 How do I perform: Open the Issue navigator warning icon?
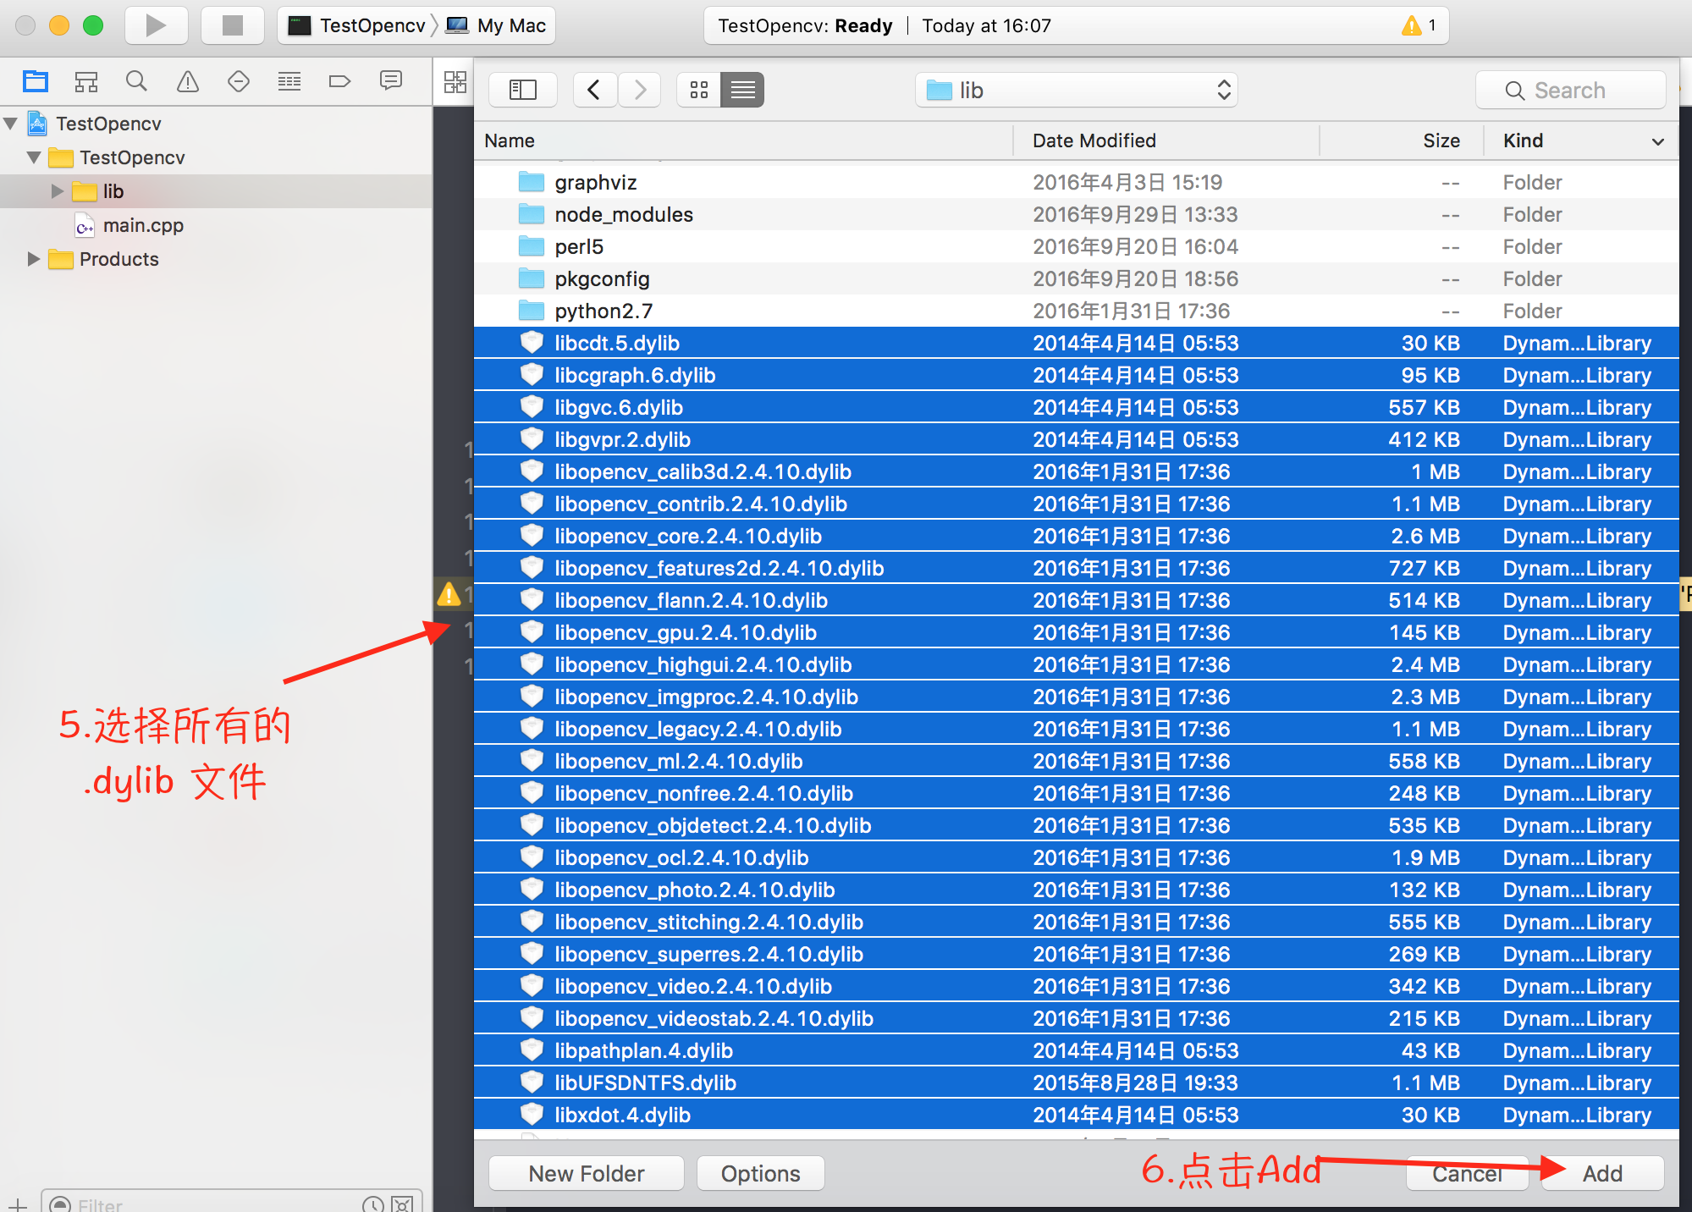point(187,81)
